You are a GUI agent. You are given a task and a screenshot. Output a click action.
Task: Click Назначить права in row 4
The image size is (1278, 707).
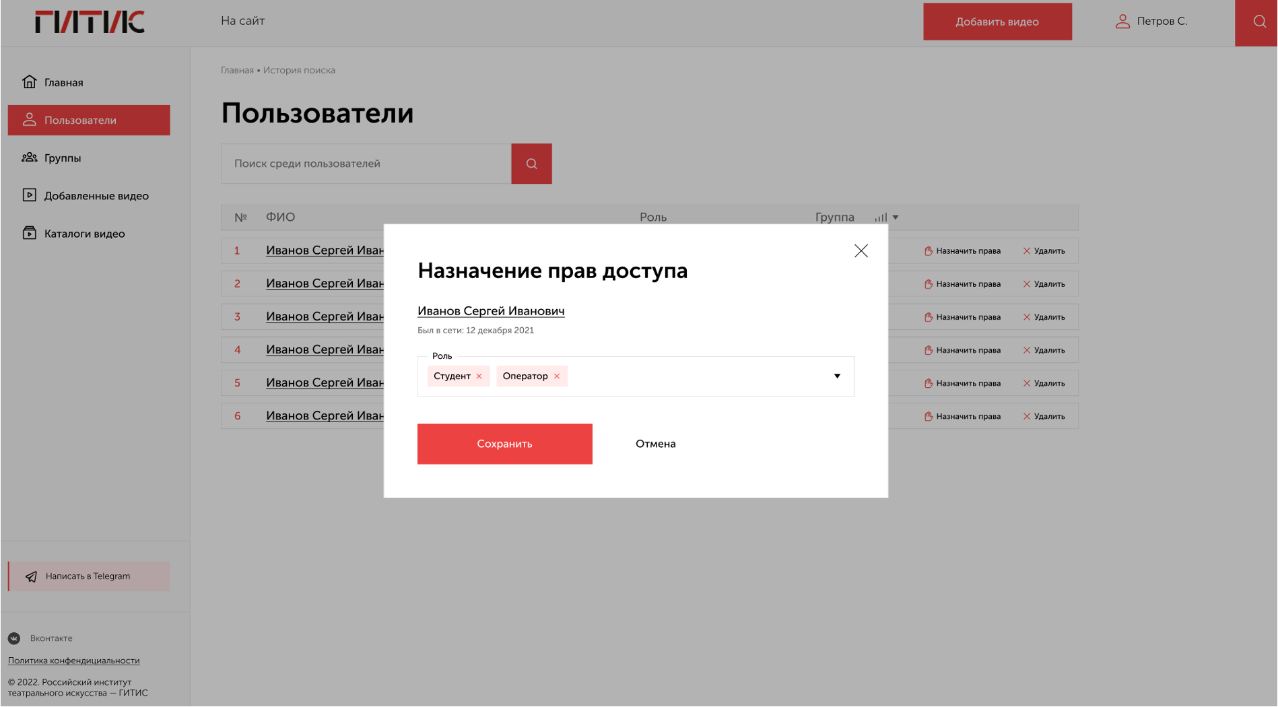(x=962, y=350)
